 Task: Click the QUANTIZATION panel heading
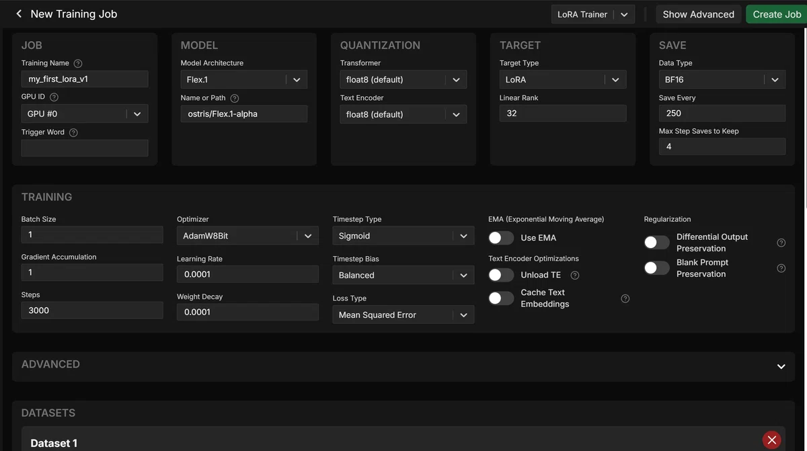click(x=380, y=45)
